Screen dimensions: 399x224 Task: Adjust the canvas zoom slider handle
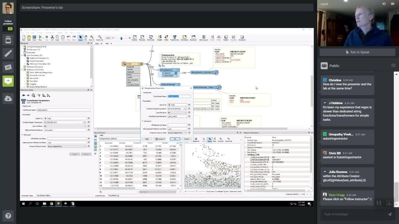(x=121, y=38)
